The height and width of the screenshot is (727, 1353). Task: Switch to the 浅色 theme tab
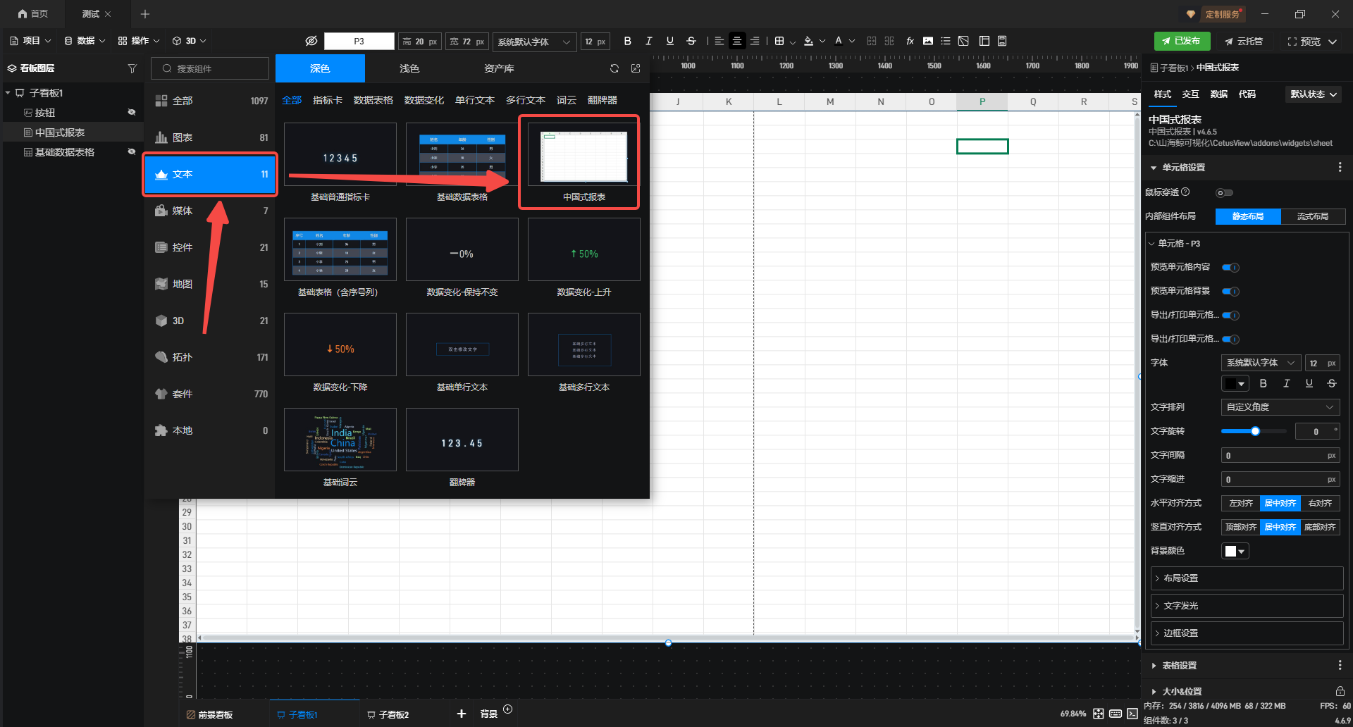(409, 68)
